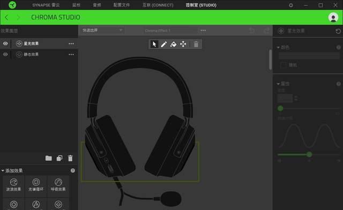Click the canvas toolbar trash icon

coord(196,44)
